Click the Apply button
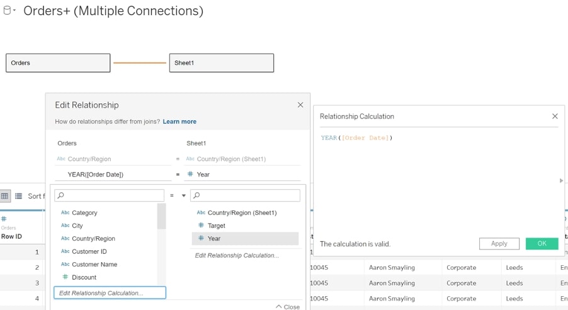The width and height of the screenshot is (568, 310). click(x=499, y=244)
